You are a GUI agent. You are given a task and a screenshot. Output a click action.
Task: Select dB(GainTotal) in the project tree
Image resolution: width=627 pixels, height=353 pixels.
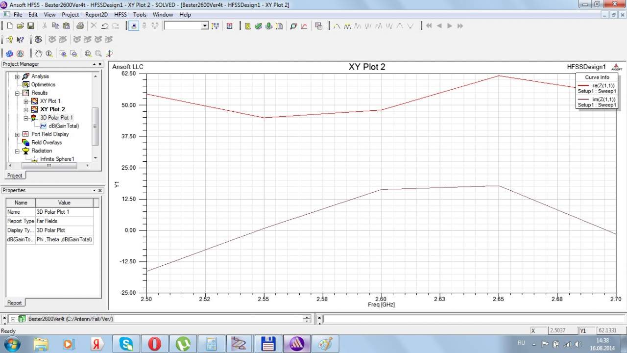click(63, 126)
